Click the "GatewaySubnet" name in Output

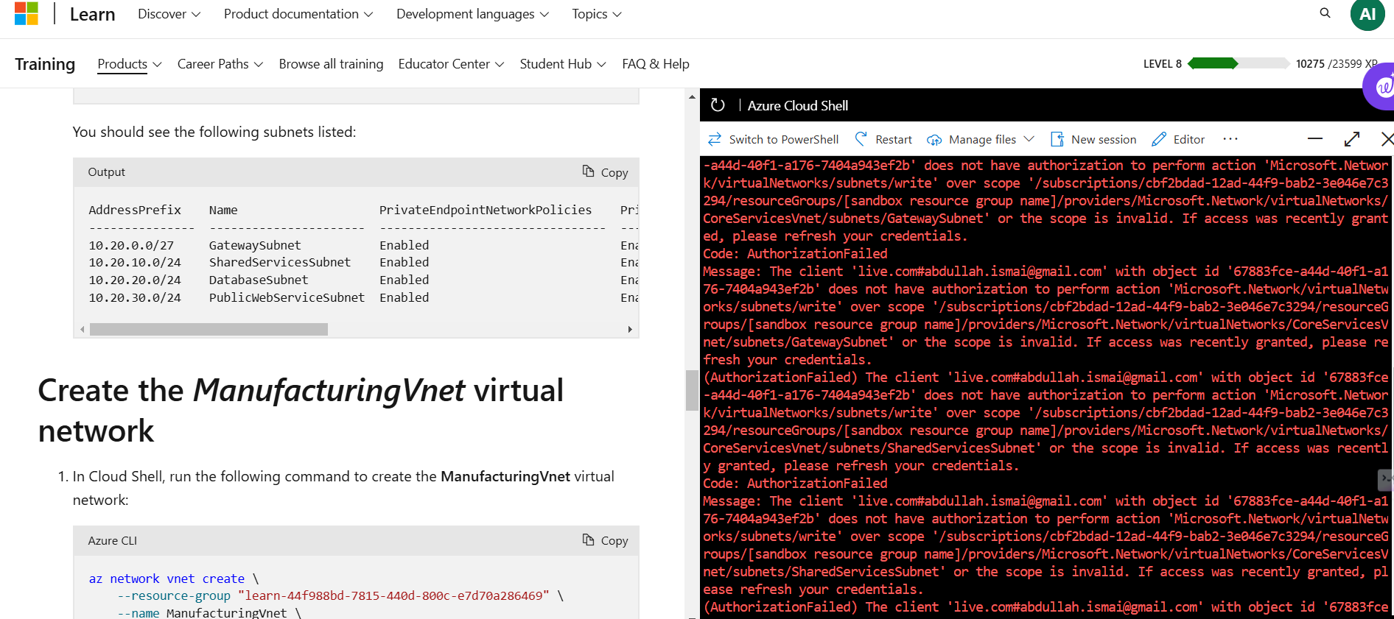tap(255, 245)
